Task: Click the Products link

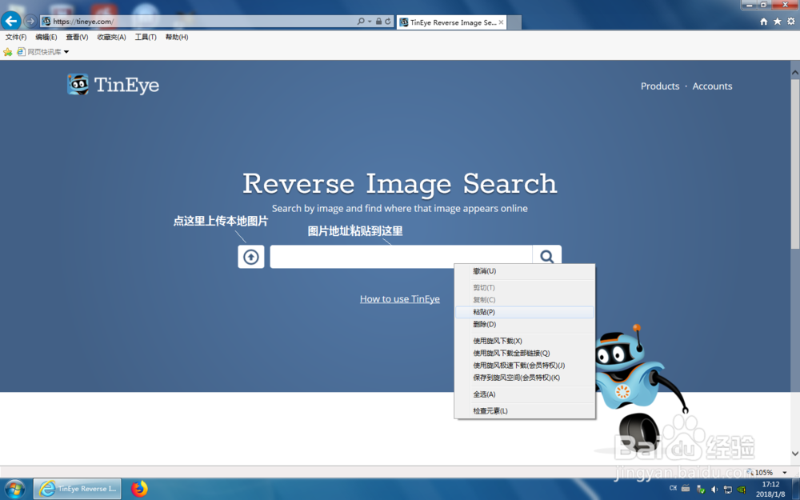Action: coord(660,86)
